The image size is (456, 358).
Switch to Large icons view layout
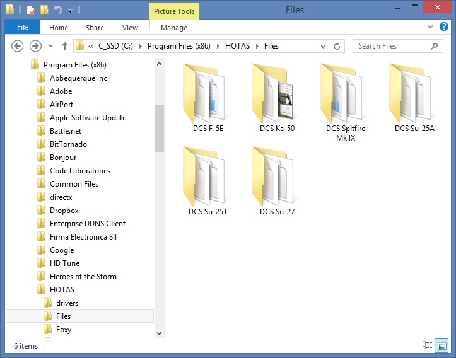click(x=444, y=345)
